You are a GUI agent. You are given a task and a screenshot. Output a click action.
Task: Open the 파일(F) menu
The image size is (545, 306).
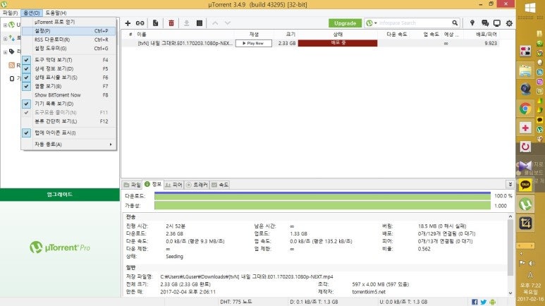coord(10,13)
